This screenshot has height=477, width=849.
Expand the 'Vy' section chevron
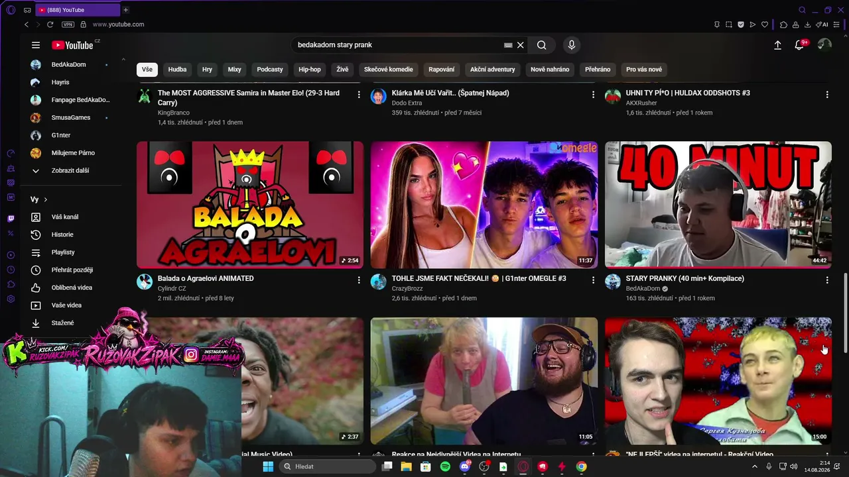tap(46, 199)
